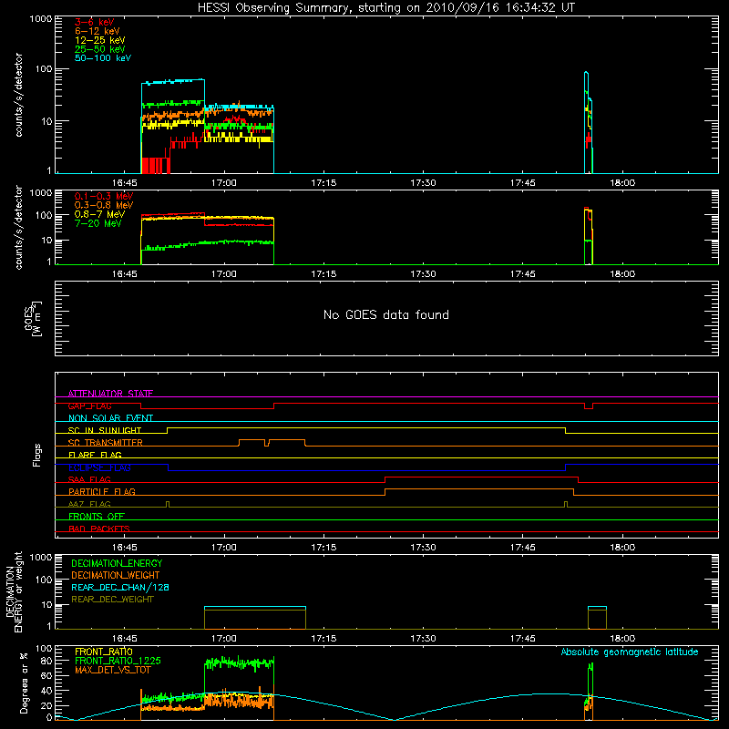Click the 12-25 keV legend label
Image resolution: width=729 pixels, height=729 pixels.
[100, 40]
